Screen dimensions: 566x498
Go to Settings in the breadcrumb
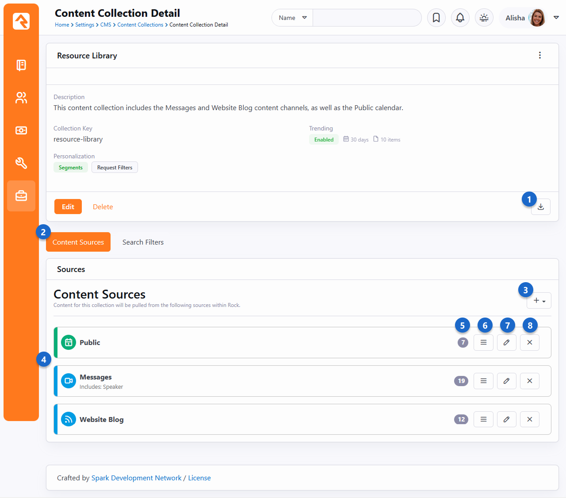tap(84, 25)
